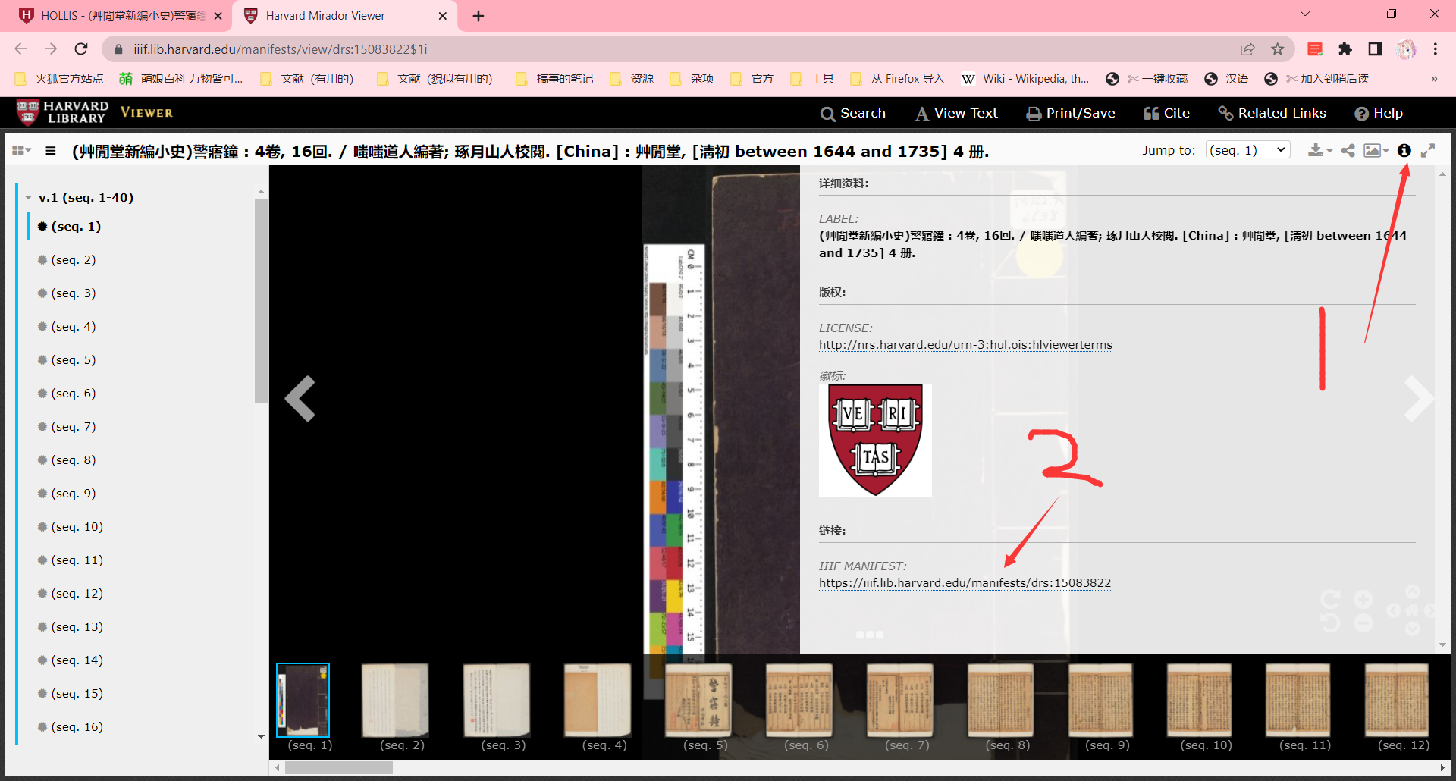Select seq. 7 in the sidebar list
The image size is (1456, 781).
(x=74, y=427)
